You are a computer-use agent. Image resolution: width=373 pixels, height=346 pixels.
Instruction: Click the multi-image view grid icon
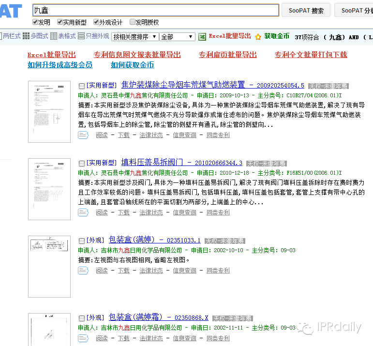pos(26,36)
